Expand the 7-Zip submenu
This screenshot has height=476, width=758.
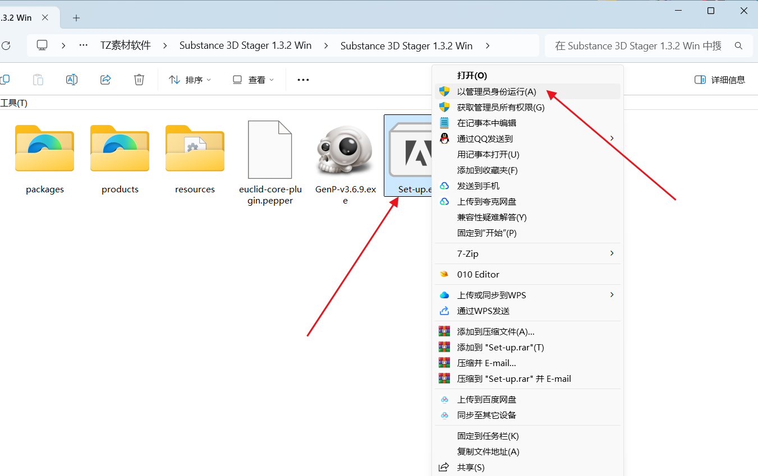tap(527, 253)
